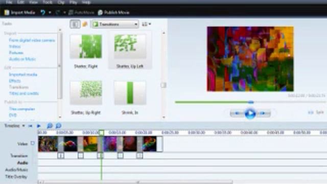Click the green playhead indicator on ruler
The height and width of the screenshot is (184, 327).
pos(101,133)
